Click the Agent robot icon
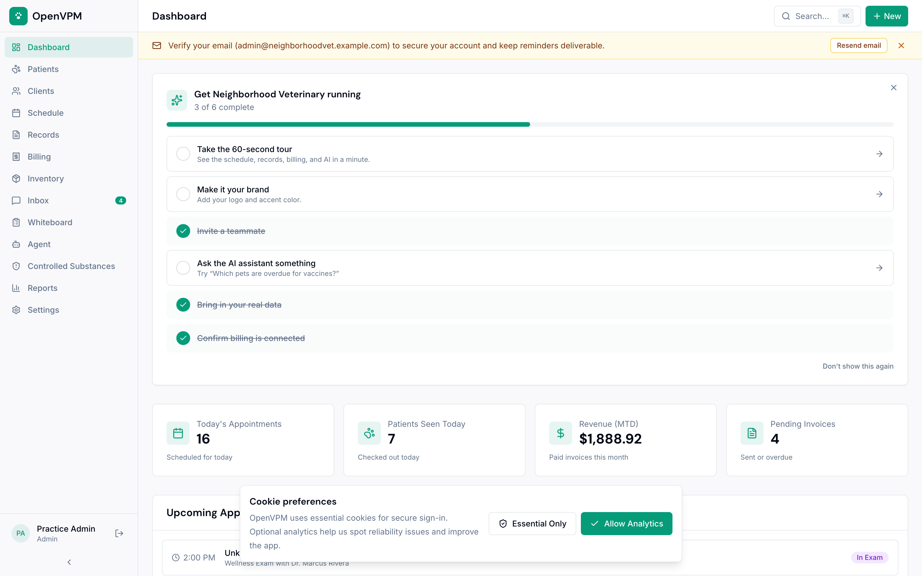Image resolution: width=922 pixels, height=576 pixels. (16, 244)
